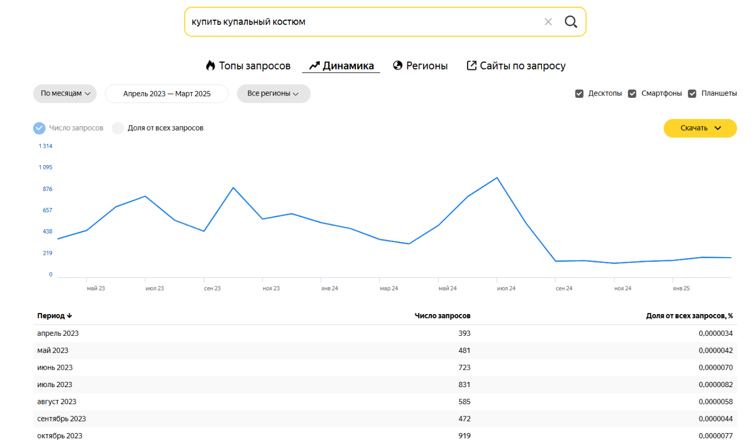
Task: Clear the search query with X icon
Action: 548,22
